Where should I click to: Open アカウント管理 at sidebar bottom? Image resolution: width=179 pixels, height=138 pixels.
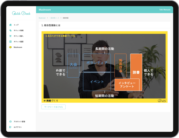coord(19,121)
